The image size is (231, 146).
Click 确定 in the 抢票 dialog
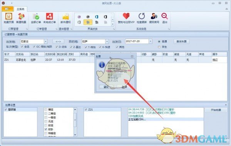106,87
